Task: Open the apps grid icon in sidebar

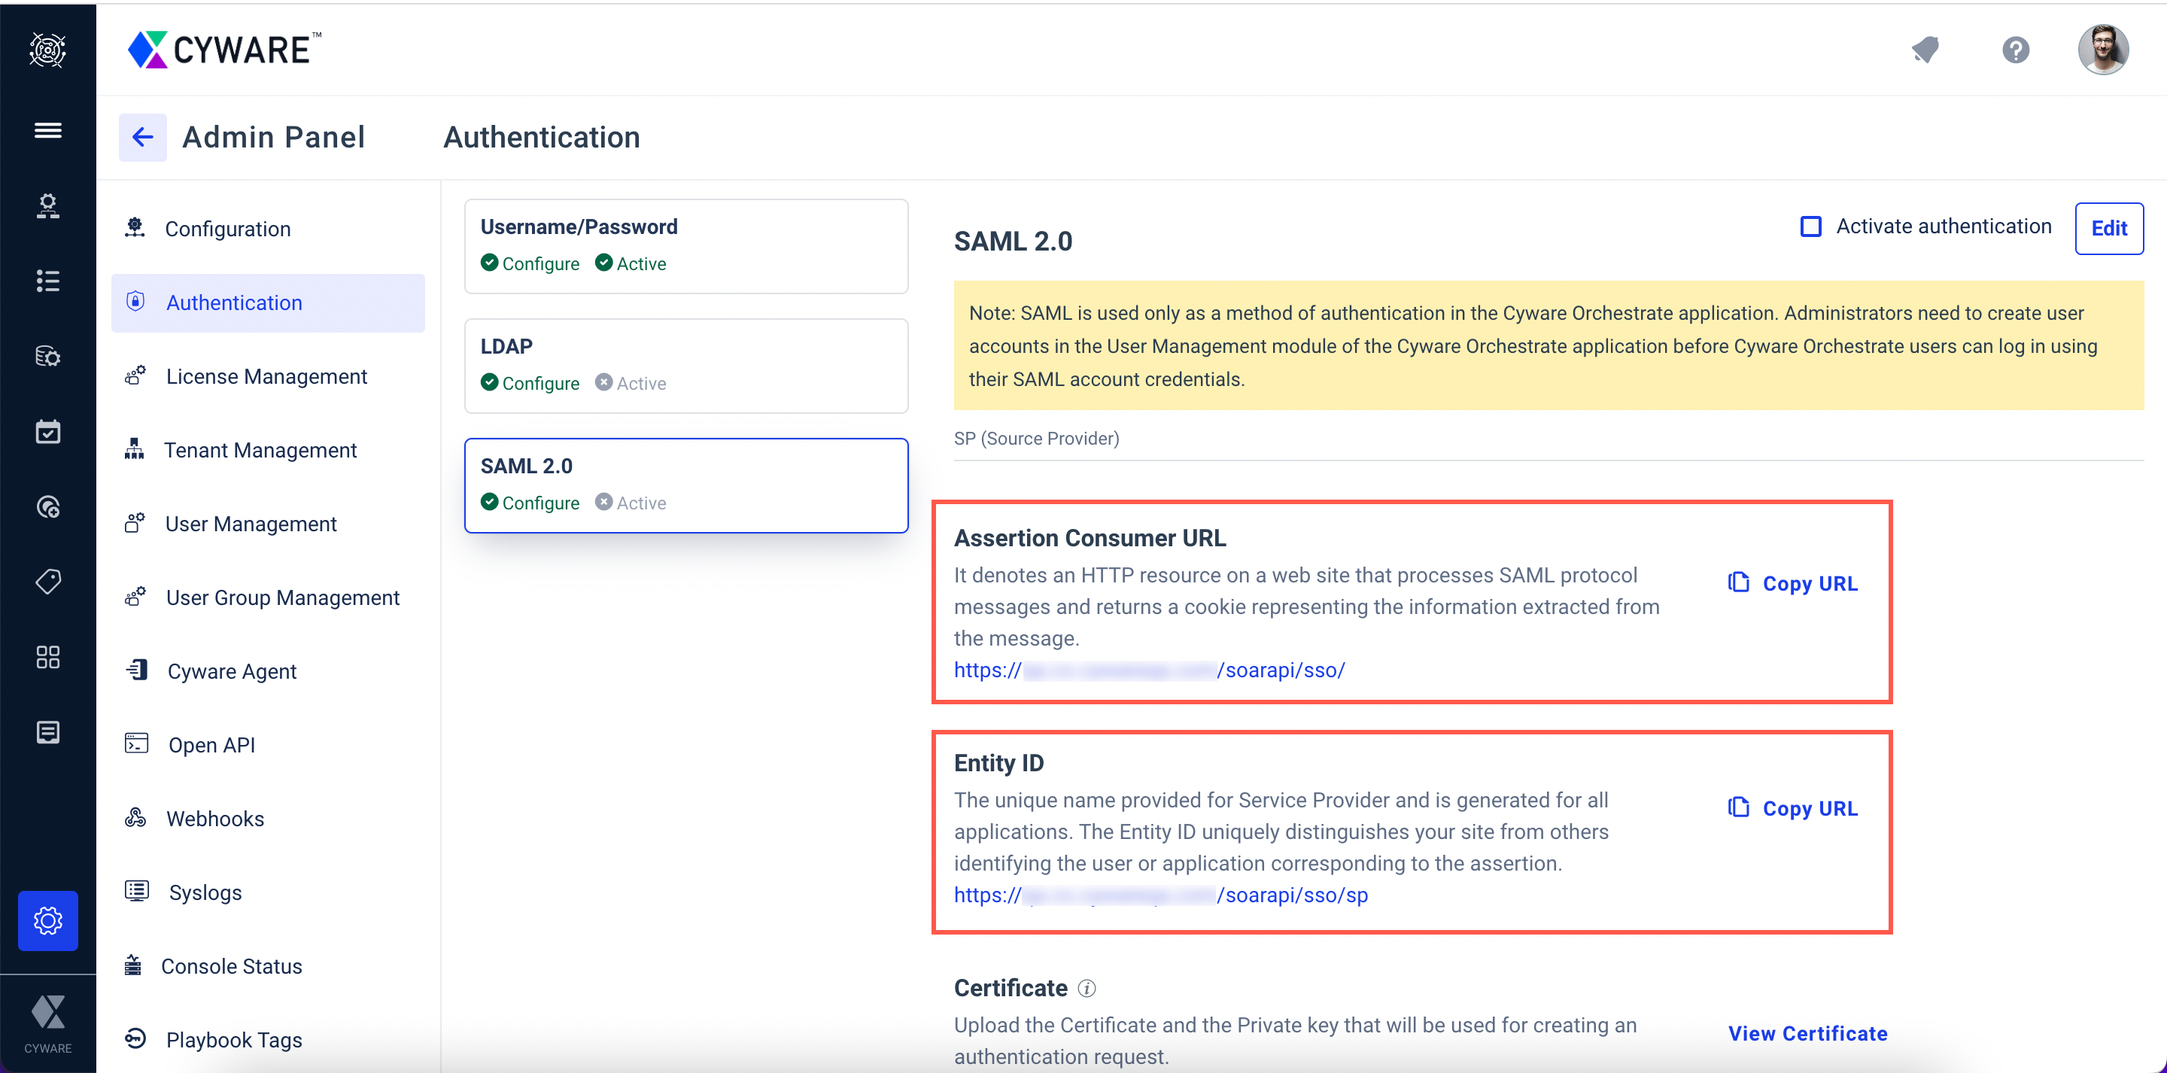Action: (x=48, y=656)
